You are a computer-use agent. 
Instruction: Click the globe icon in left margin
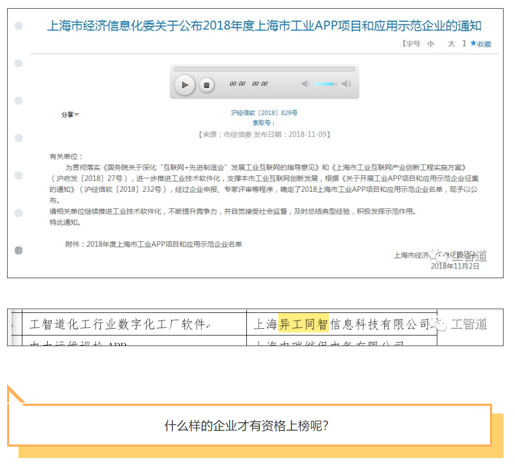(x=18, y=250)
